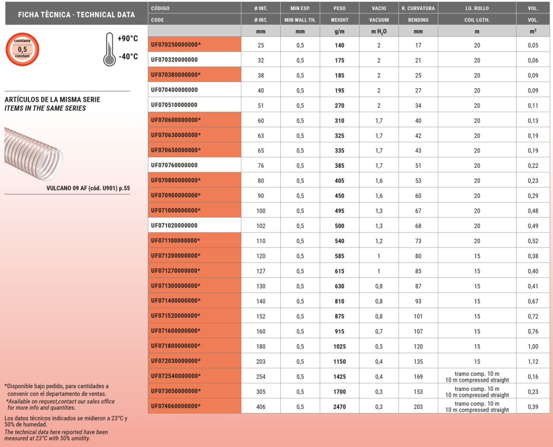
Task: Click the 2470 weight value
Action: [339, 407]
